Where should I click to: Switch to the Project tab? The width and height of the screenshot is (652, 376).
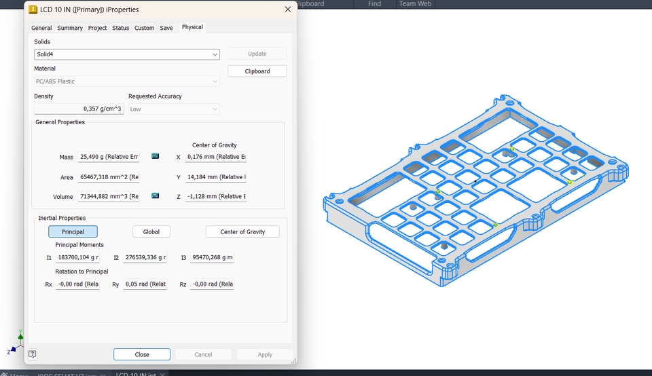tap(97, 28)
